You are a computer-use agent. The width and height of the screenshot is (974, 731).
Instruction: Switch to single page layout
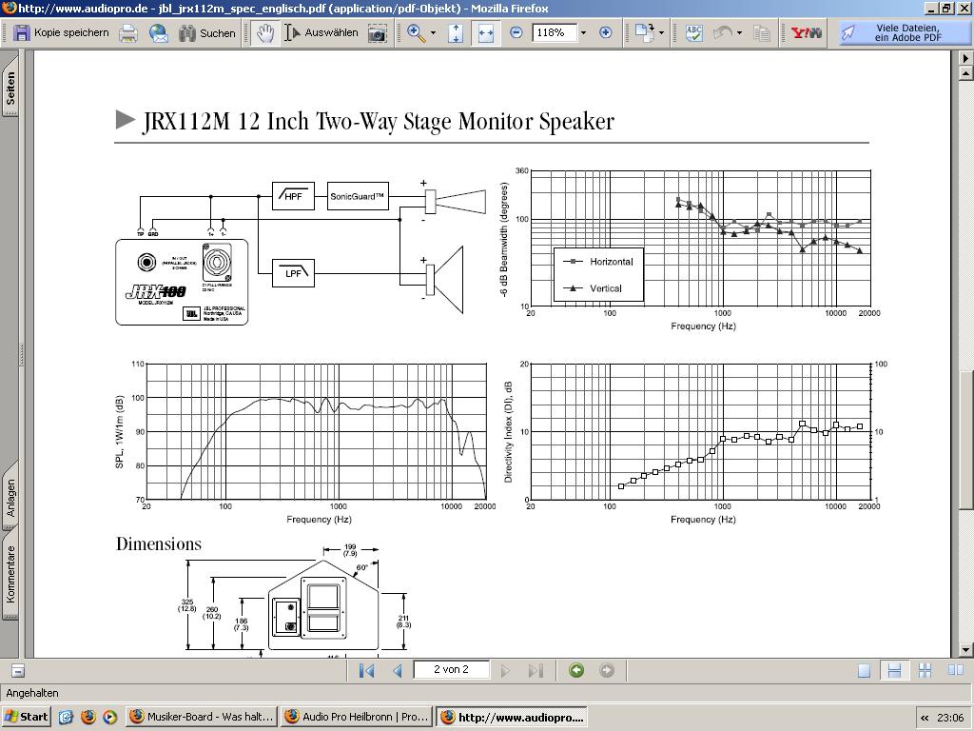point(864,671)
